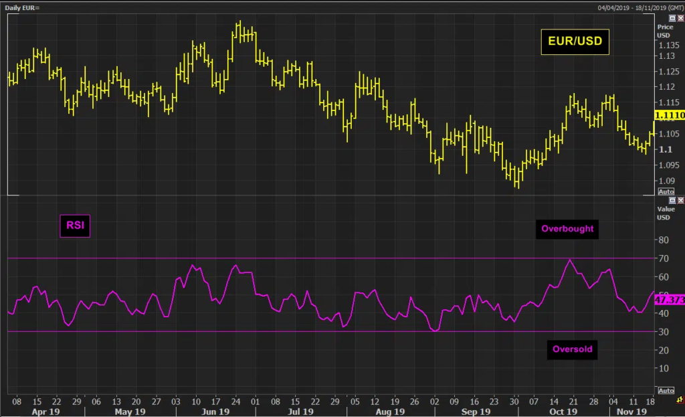Close the EUR/USD price panel
The width and height of the screenshot is (685, 417).
coord(680,18)
